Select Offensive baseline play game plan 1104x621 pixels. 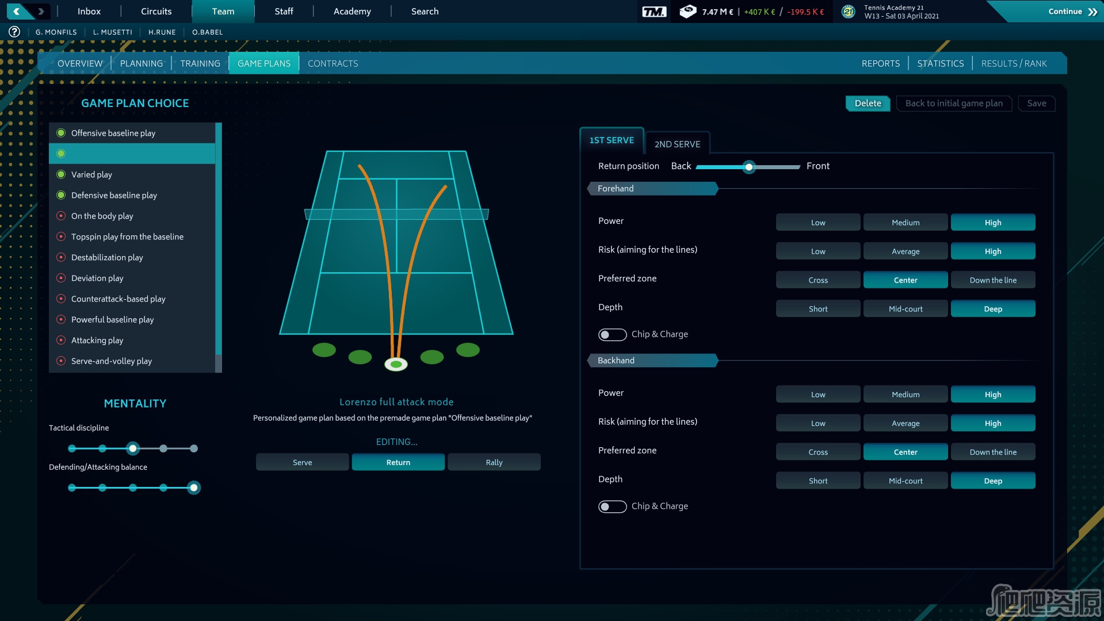tap(132, 133)
